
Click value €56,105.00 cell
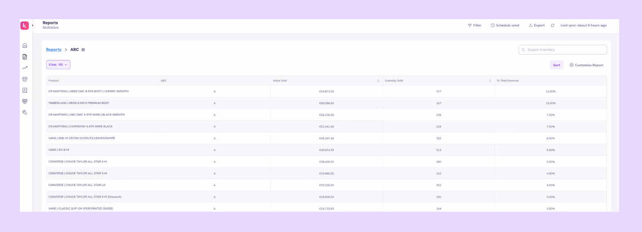[x=327, y=115]
